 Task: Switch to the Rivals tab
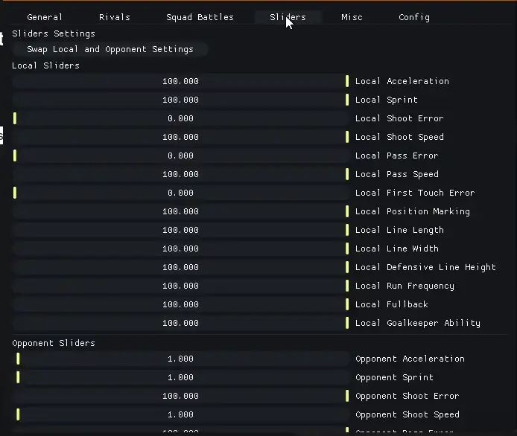tap(115, 17)
